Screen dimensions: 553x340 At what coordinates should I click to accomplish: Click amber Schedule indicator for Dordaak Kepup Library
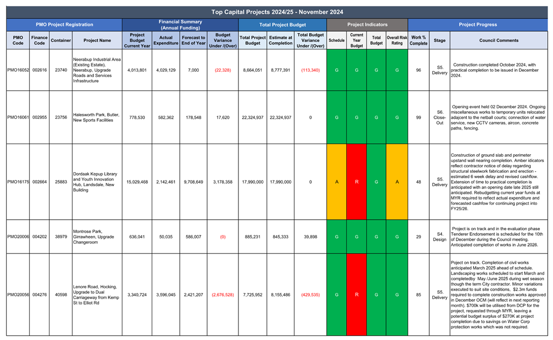[x=337, y=182]
